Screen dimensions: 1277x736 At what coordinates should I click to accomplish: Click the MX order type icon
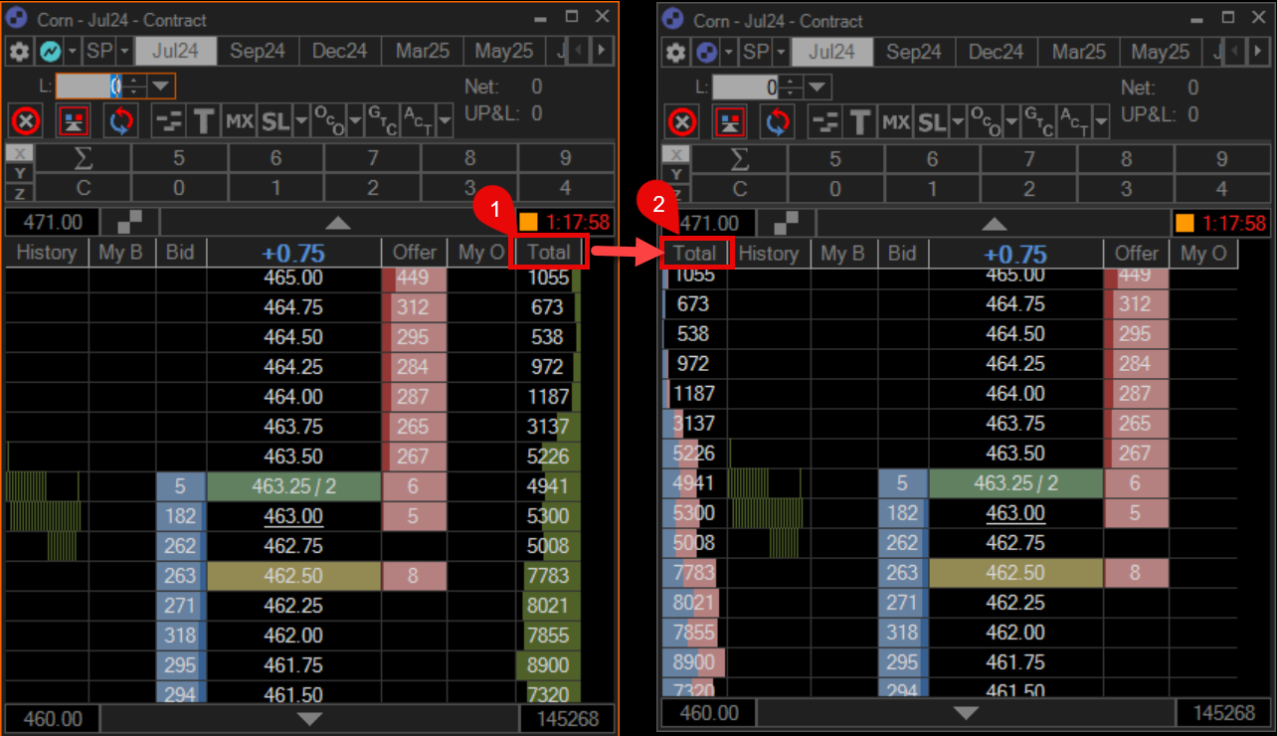coord(240,119)
